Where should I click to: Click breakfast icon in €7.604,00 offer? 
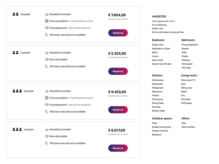(x=47, y=14)
